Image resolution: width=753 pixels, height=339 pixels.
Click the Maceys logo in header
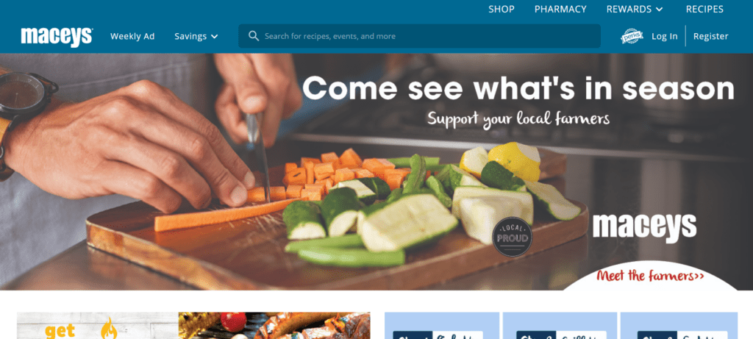tap(57, 37)
